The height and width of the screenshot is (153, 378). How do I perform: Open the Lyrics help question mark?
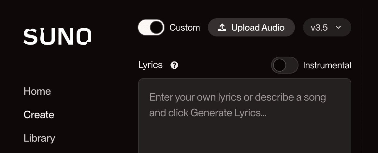[x=174, y=65]
